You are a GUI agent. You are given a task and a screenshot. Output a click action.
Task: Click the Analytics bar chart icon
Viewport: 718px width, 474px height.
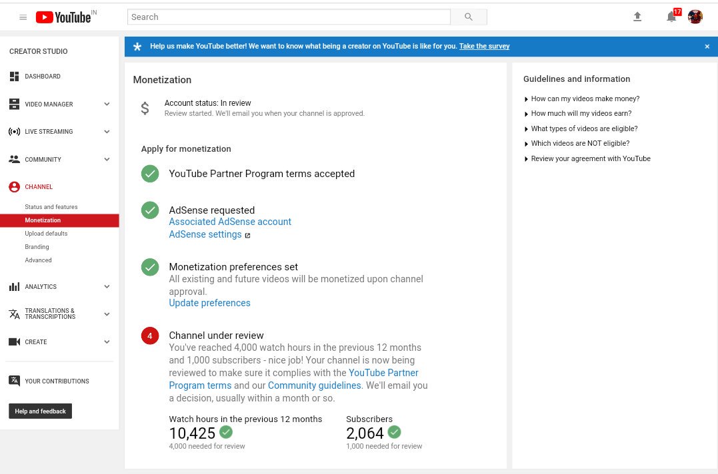coord(14,286)
